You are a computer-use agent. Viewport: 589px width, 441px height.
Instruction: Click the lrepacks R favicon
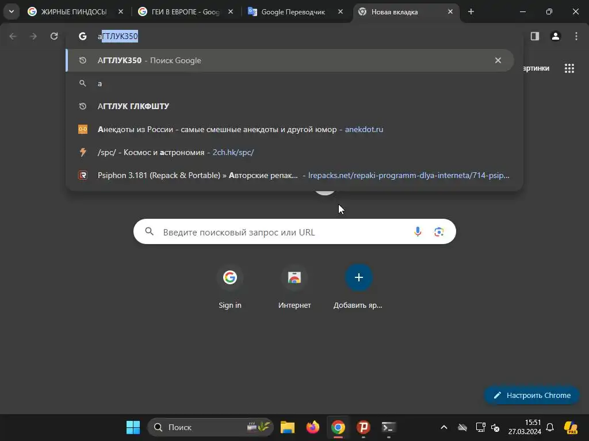[x=83, y=175]
